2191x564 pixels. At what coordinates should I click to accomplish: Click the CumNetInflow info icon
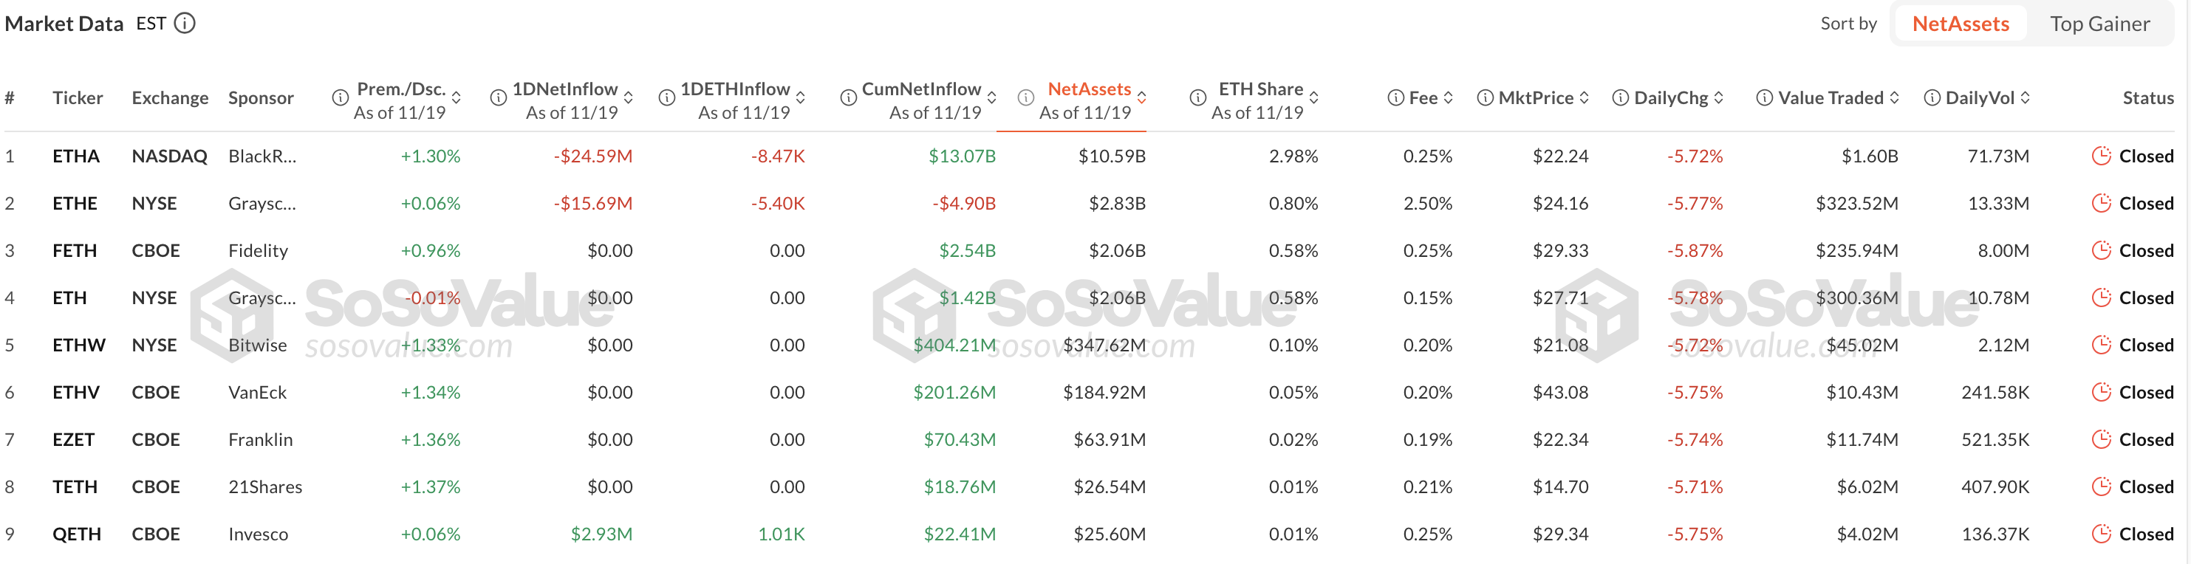click(848, 97)
